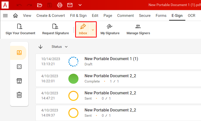The image size is (201, 121).
Task: Expand the Status filter dropdown
Action: click(x=59, y=47)
